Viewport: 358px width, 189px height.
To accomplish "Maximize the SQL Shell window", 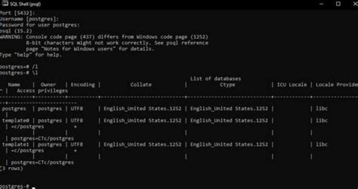I will (x=338, y=4).
